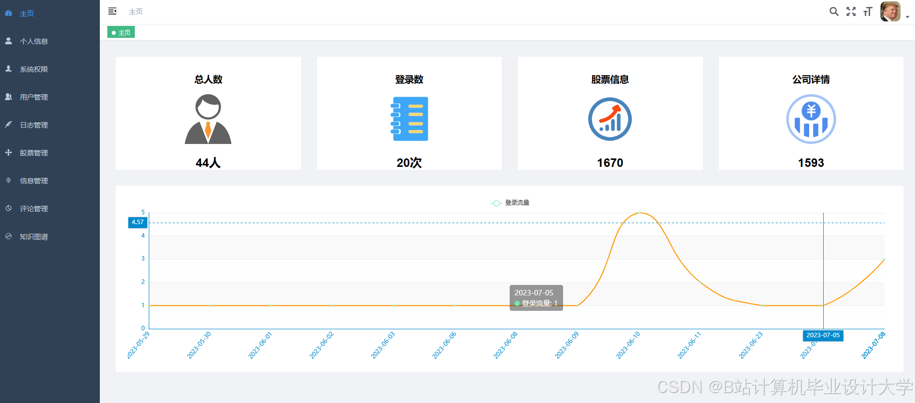The width and height of the screenshot is (915, 403).
Task: Click the 公司详情 card title
Action: click(811, 79)
